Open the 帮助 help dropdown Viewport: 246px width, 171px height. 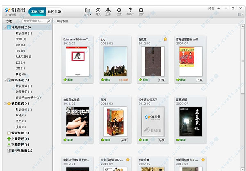point(130,12)
